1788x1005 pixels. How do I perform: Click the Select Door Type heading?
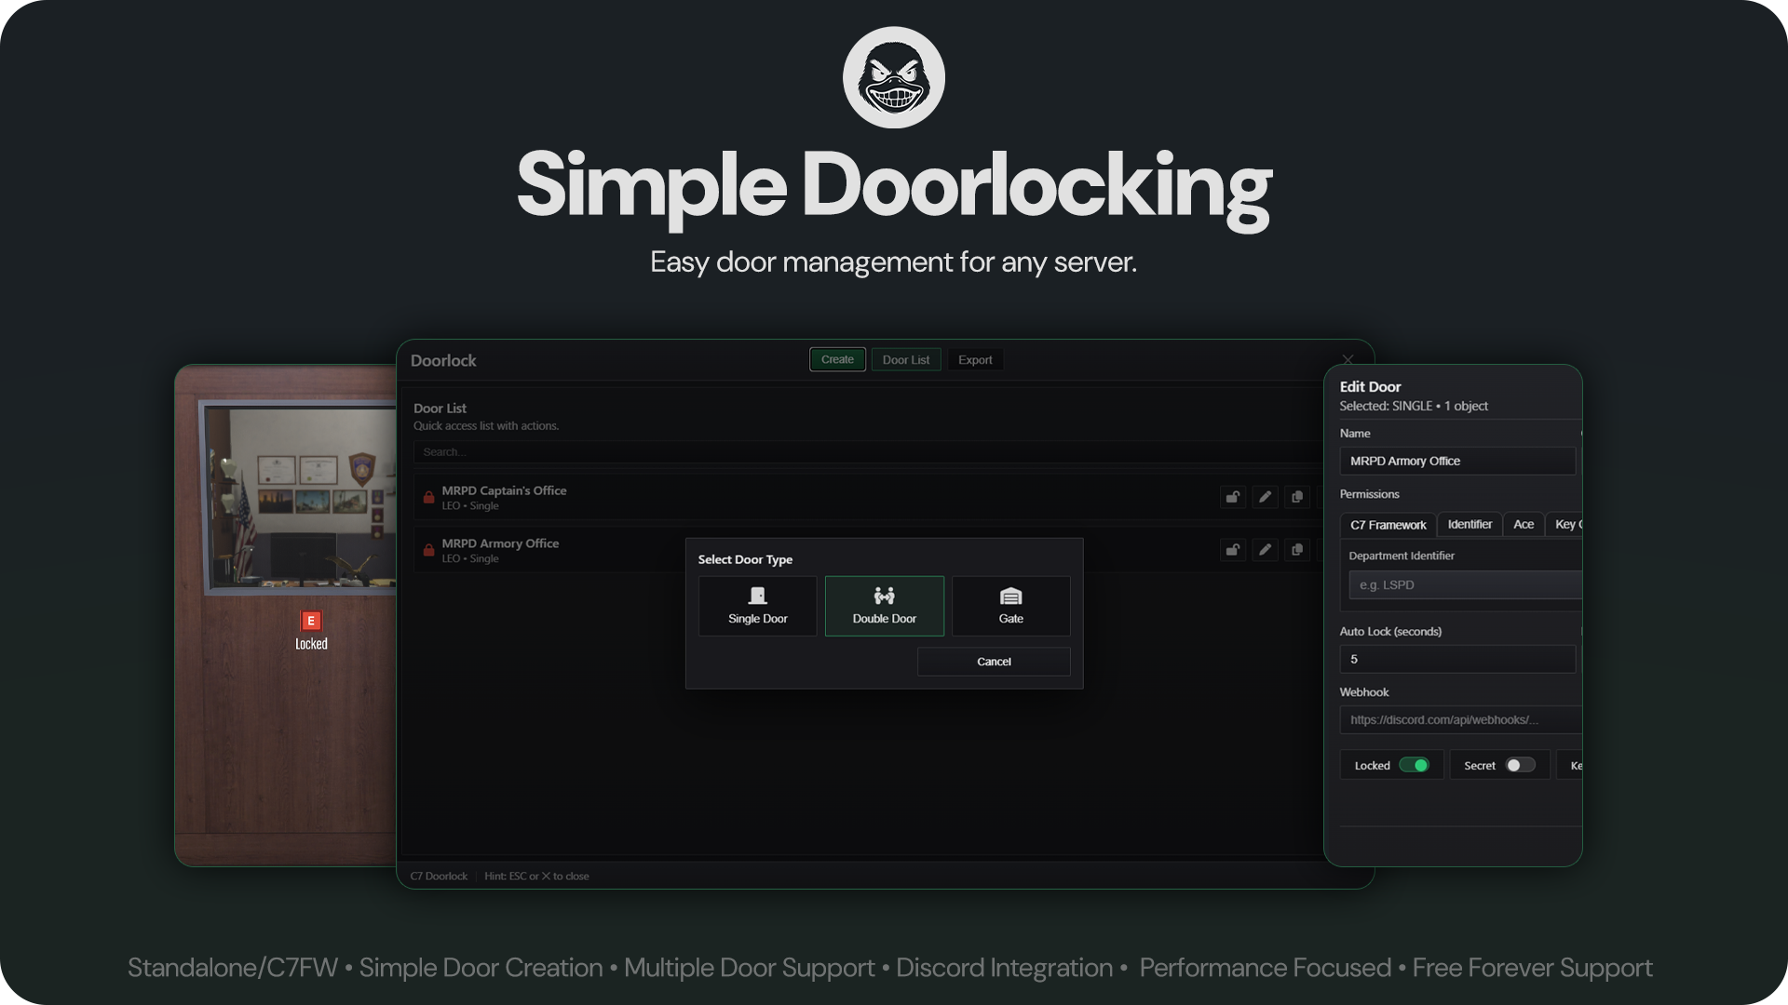tap(745, 559)
